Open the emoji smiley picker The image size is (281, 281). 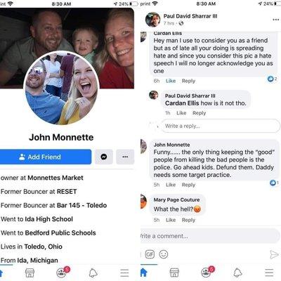coord(164,254)
